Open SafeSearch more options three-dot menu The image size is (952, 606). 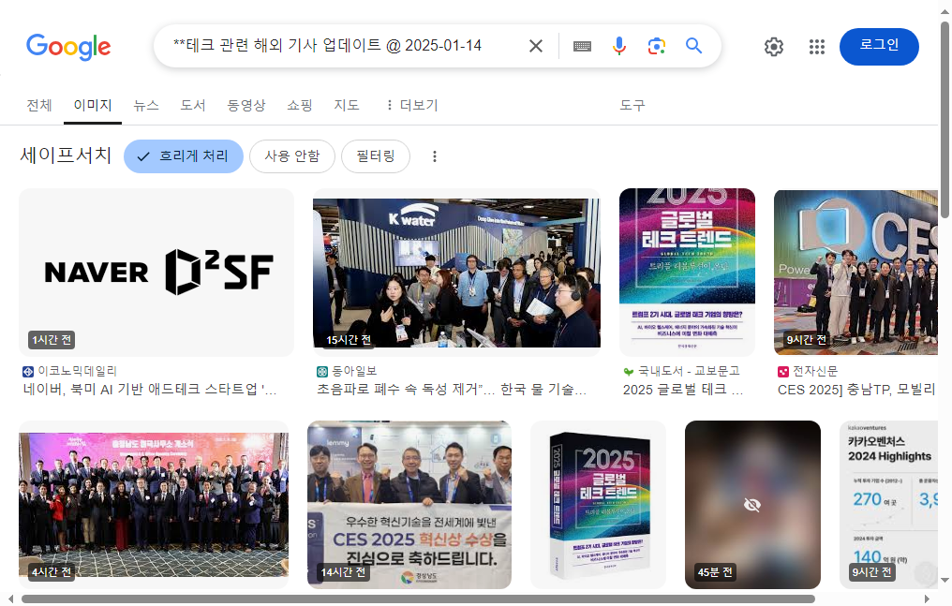[x=434, y=156]
